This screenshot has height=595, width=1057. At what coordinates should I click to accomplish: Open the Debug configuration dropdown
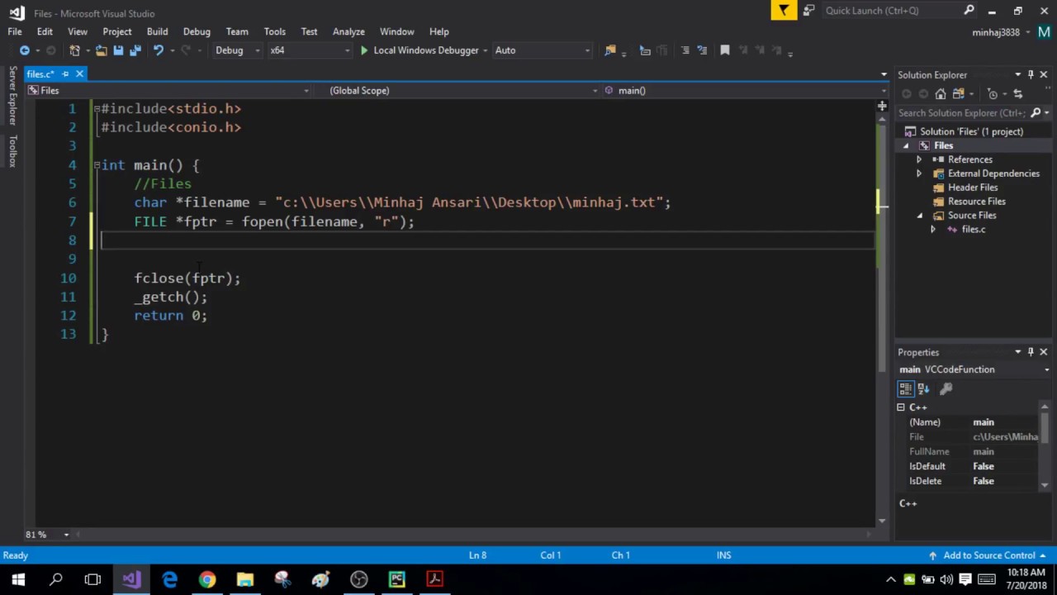tap(236, 50)
